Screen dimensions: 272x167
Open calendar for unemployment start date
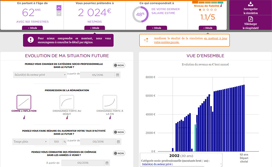(107, 163)
